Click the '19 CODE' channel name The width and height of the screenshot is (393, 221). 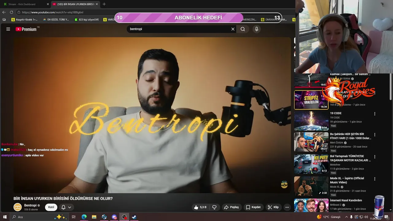click(335, 118)
